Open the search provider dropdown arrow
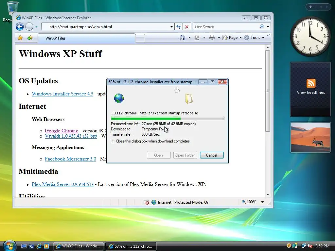The image size is (335, 251). click(x=268, y=27)
